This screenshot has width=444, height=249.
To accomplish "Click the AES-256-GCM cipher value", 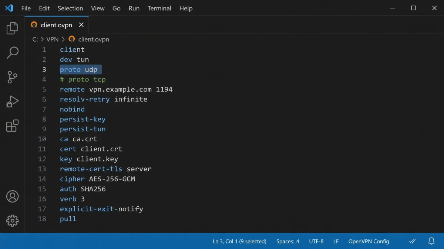I will coord(112,179).
